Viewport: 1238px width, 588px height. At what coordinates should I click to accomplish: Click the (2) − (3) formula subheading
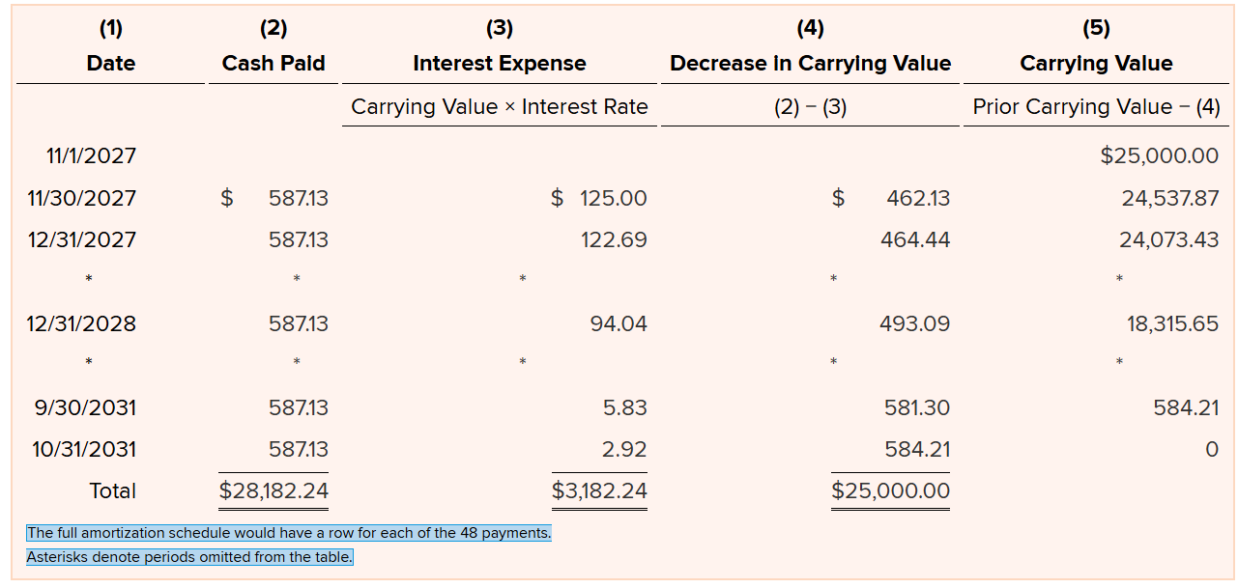(x=810, y=106)
